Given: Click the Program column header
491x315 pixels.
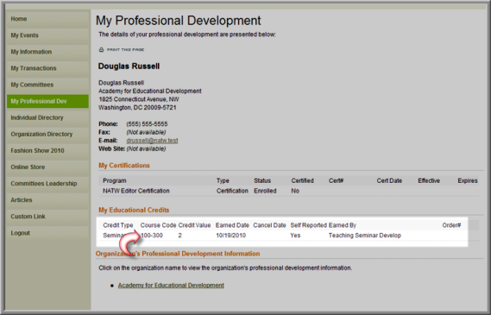Looking at the screenshot, I should 115,180.
